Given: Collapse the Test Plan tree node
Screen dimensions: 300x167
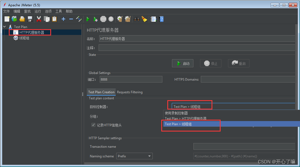Looking at the screenshot, I should tap(5, 27).
